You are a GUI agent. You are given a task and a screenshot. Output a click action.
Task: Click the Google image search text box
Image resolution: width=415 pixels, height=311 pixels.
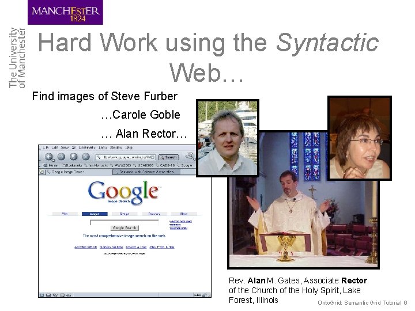click(124, 222)
